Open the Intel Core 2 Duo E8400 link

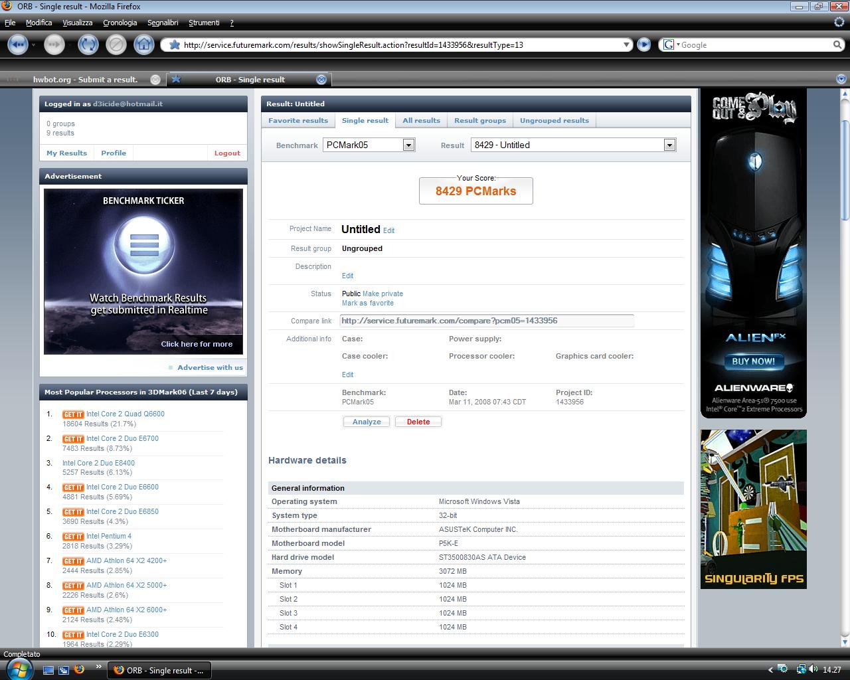coord(98,463)
